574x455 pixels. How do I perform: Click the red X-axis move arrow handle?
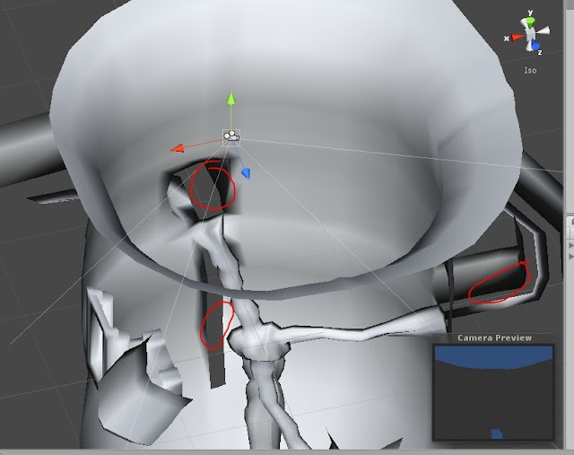[x=178, y=148]
